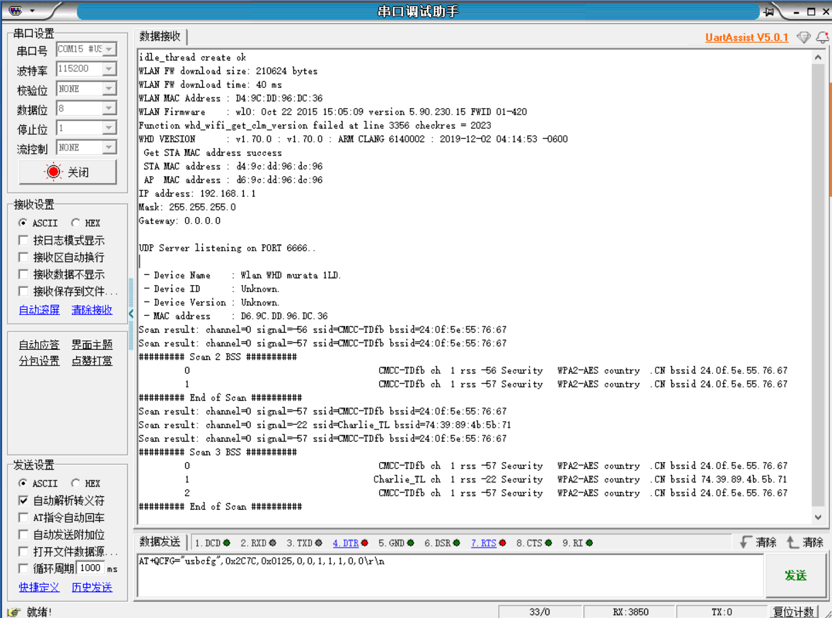Viewport: 832px width, 618px height.
Task: Click the 清除接收 link
Action: tap(92, 310)
